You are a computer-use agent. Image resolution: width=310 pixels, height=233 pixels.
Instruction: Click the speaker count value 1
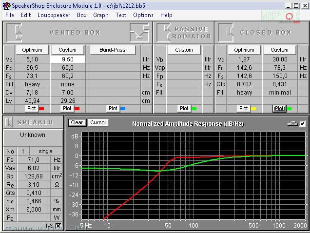point(23,151)
